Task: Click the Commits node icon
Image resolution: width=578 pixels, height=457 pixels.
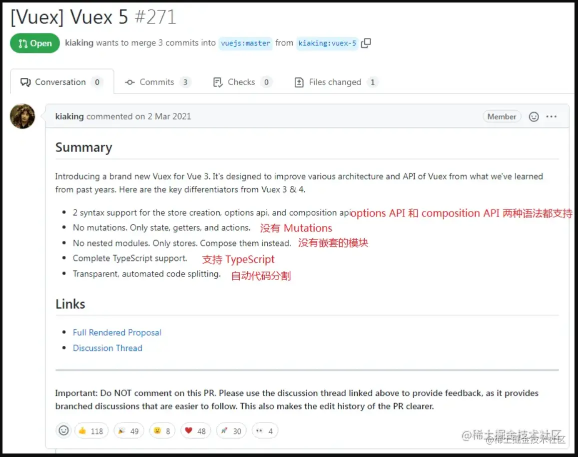Action: [130, 82]
